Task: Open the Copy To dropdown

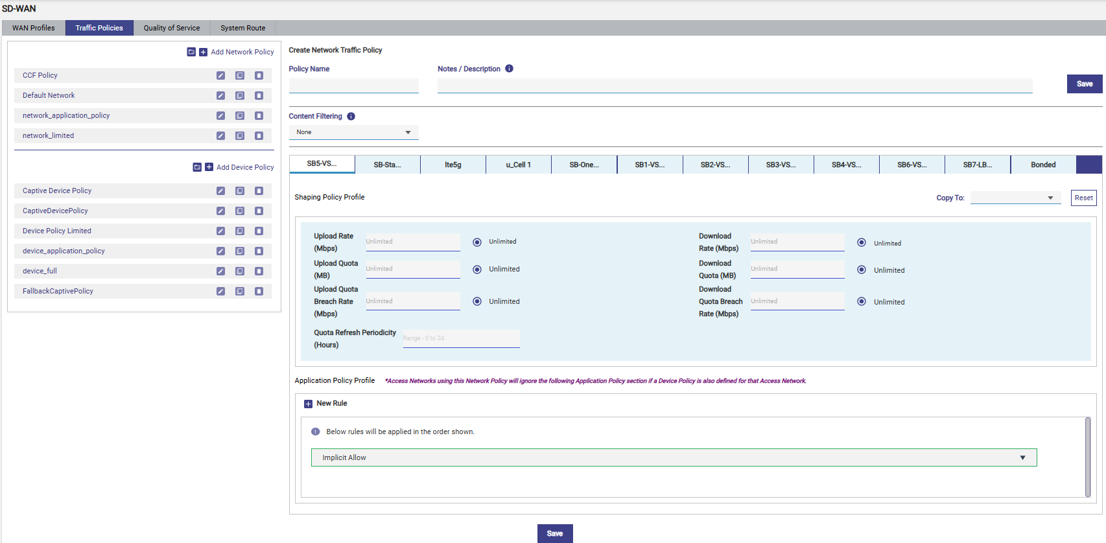Action: coord(1015,198)
